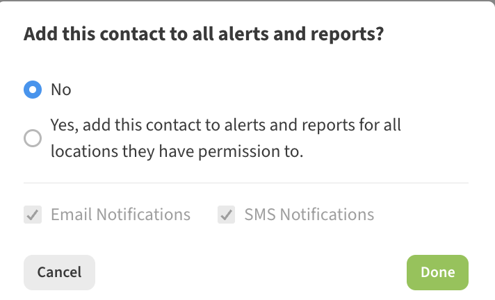Click the "Email Notifications" label text

120,215
